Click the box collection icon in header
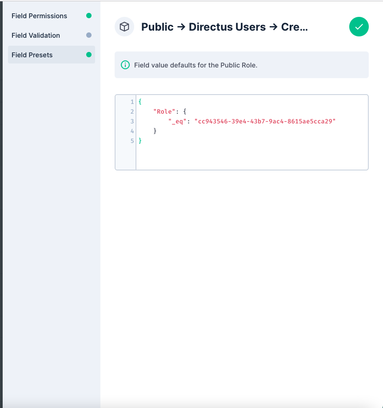The height and width of the screenshot is (408, 383). (124, 27)
